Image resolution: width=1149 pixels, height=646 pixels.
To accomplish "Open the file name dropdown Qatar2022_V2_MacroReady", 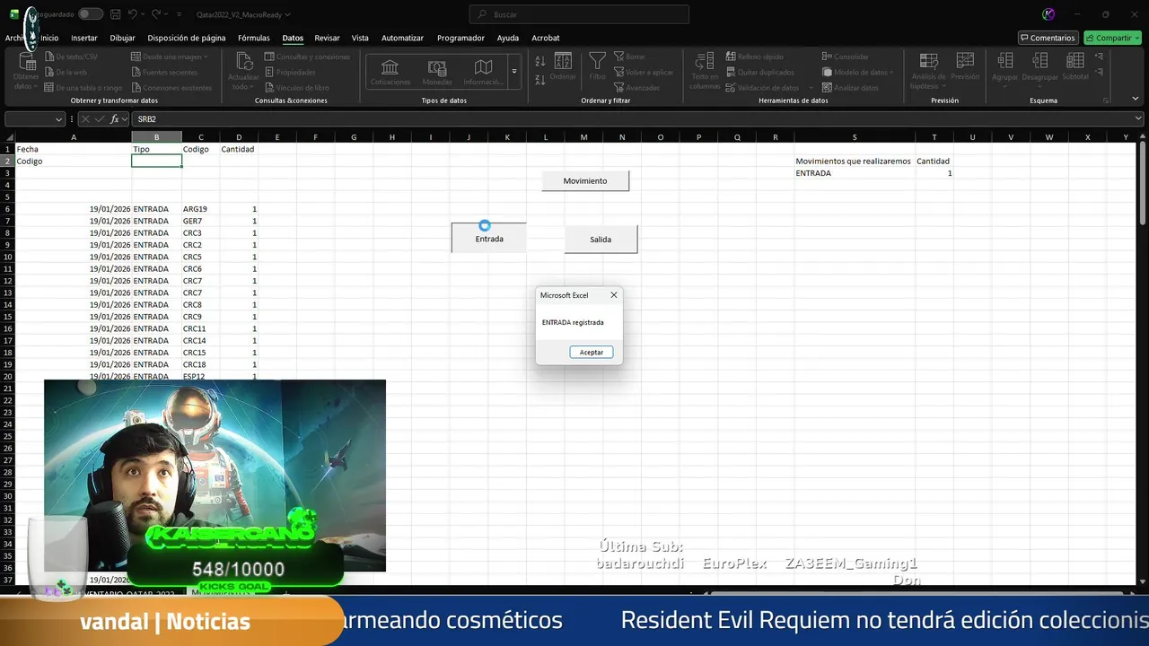I will 243,14.
